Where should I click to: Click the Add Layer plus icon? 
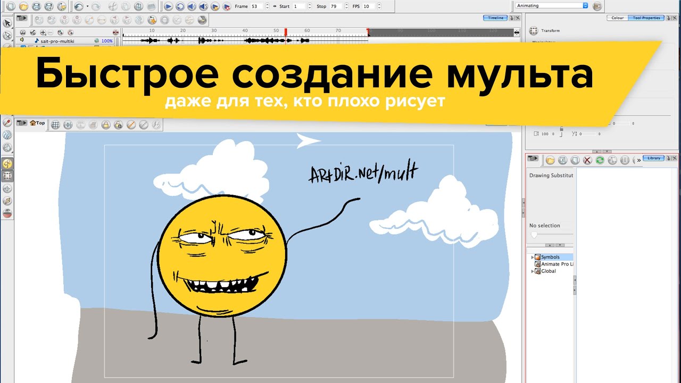click(43, 33)
